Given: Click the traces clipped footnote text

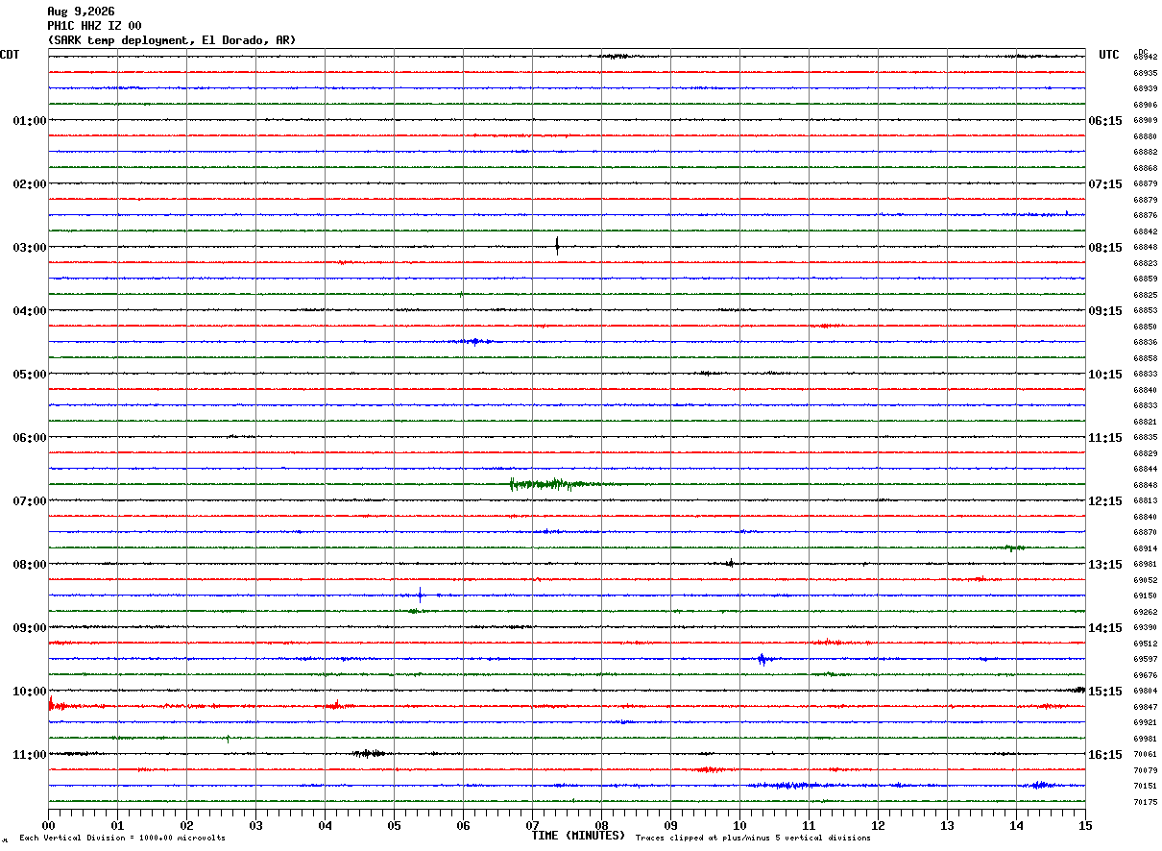Looking at the screenshot, I should (753, 839).
